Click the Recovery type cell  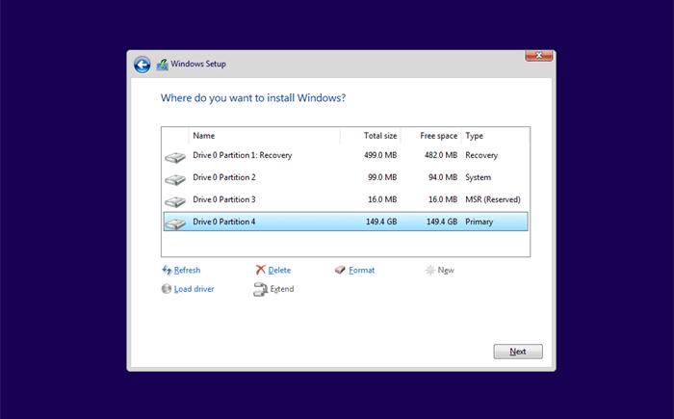[481, 155]
